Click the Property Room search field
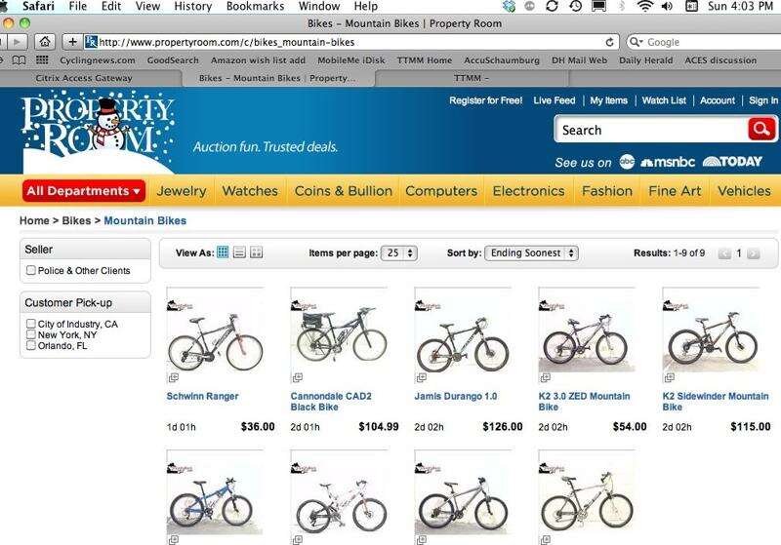 coord(651,130)
